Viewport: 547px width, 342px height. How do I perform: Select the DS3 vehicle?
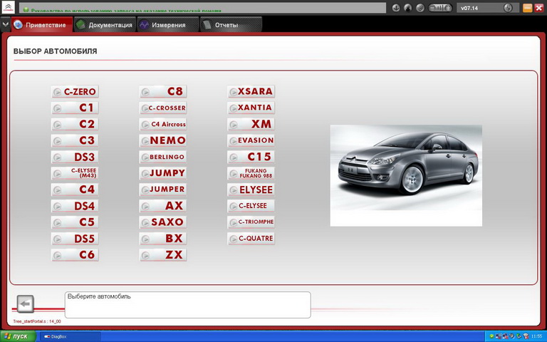75,157
